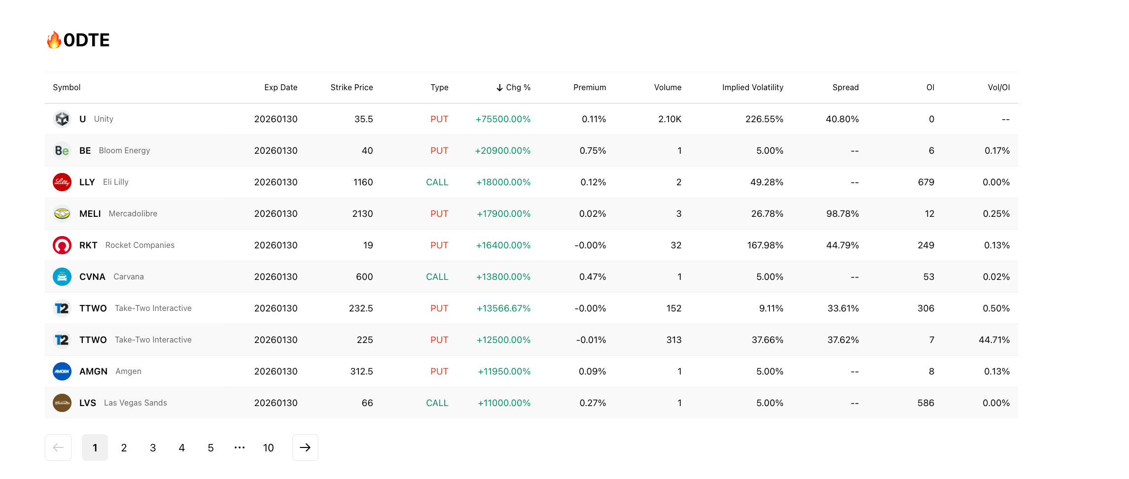Go to next page with right arrow
The width and height of the screenshot is (1129, 479).
pos(305,447)
